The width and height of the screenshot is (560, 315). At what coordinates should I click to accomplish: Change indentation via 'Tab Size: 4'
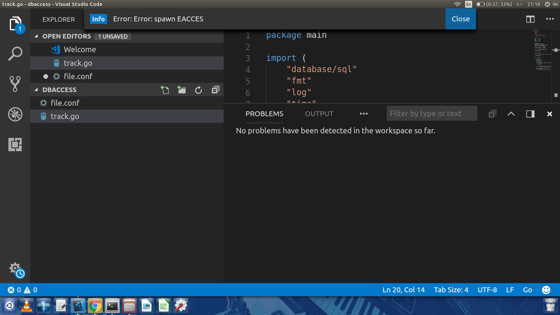point(451,290)
